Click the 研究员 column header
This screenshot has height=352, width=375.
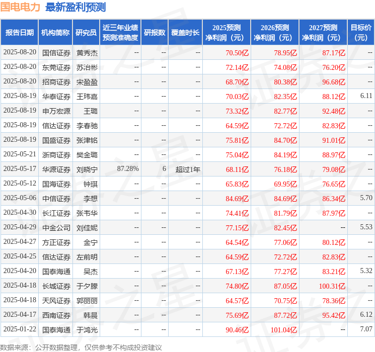(86, 33)
